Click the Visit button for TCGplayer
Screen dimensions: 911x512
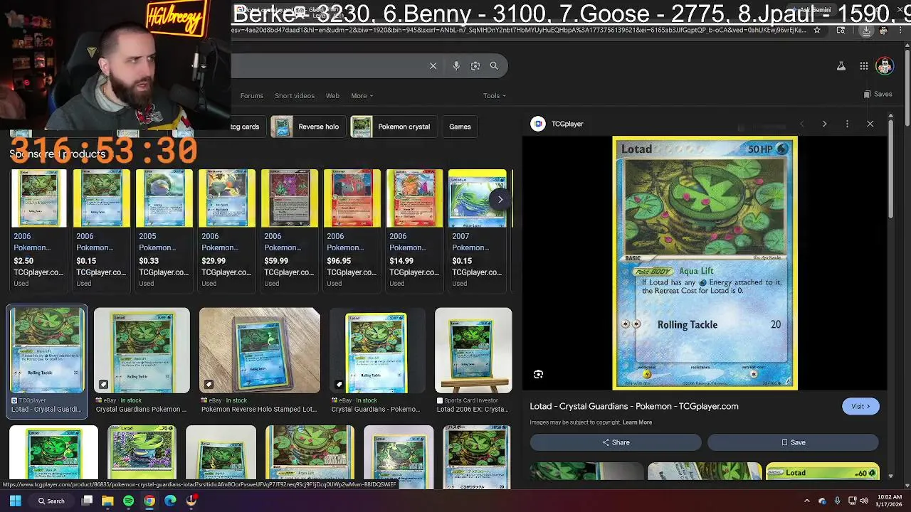pyautogui.click(x=860, y=406)
